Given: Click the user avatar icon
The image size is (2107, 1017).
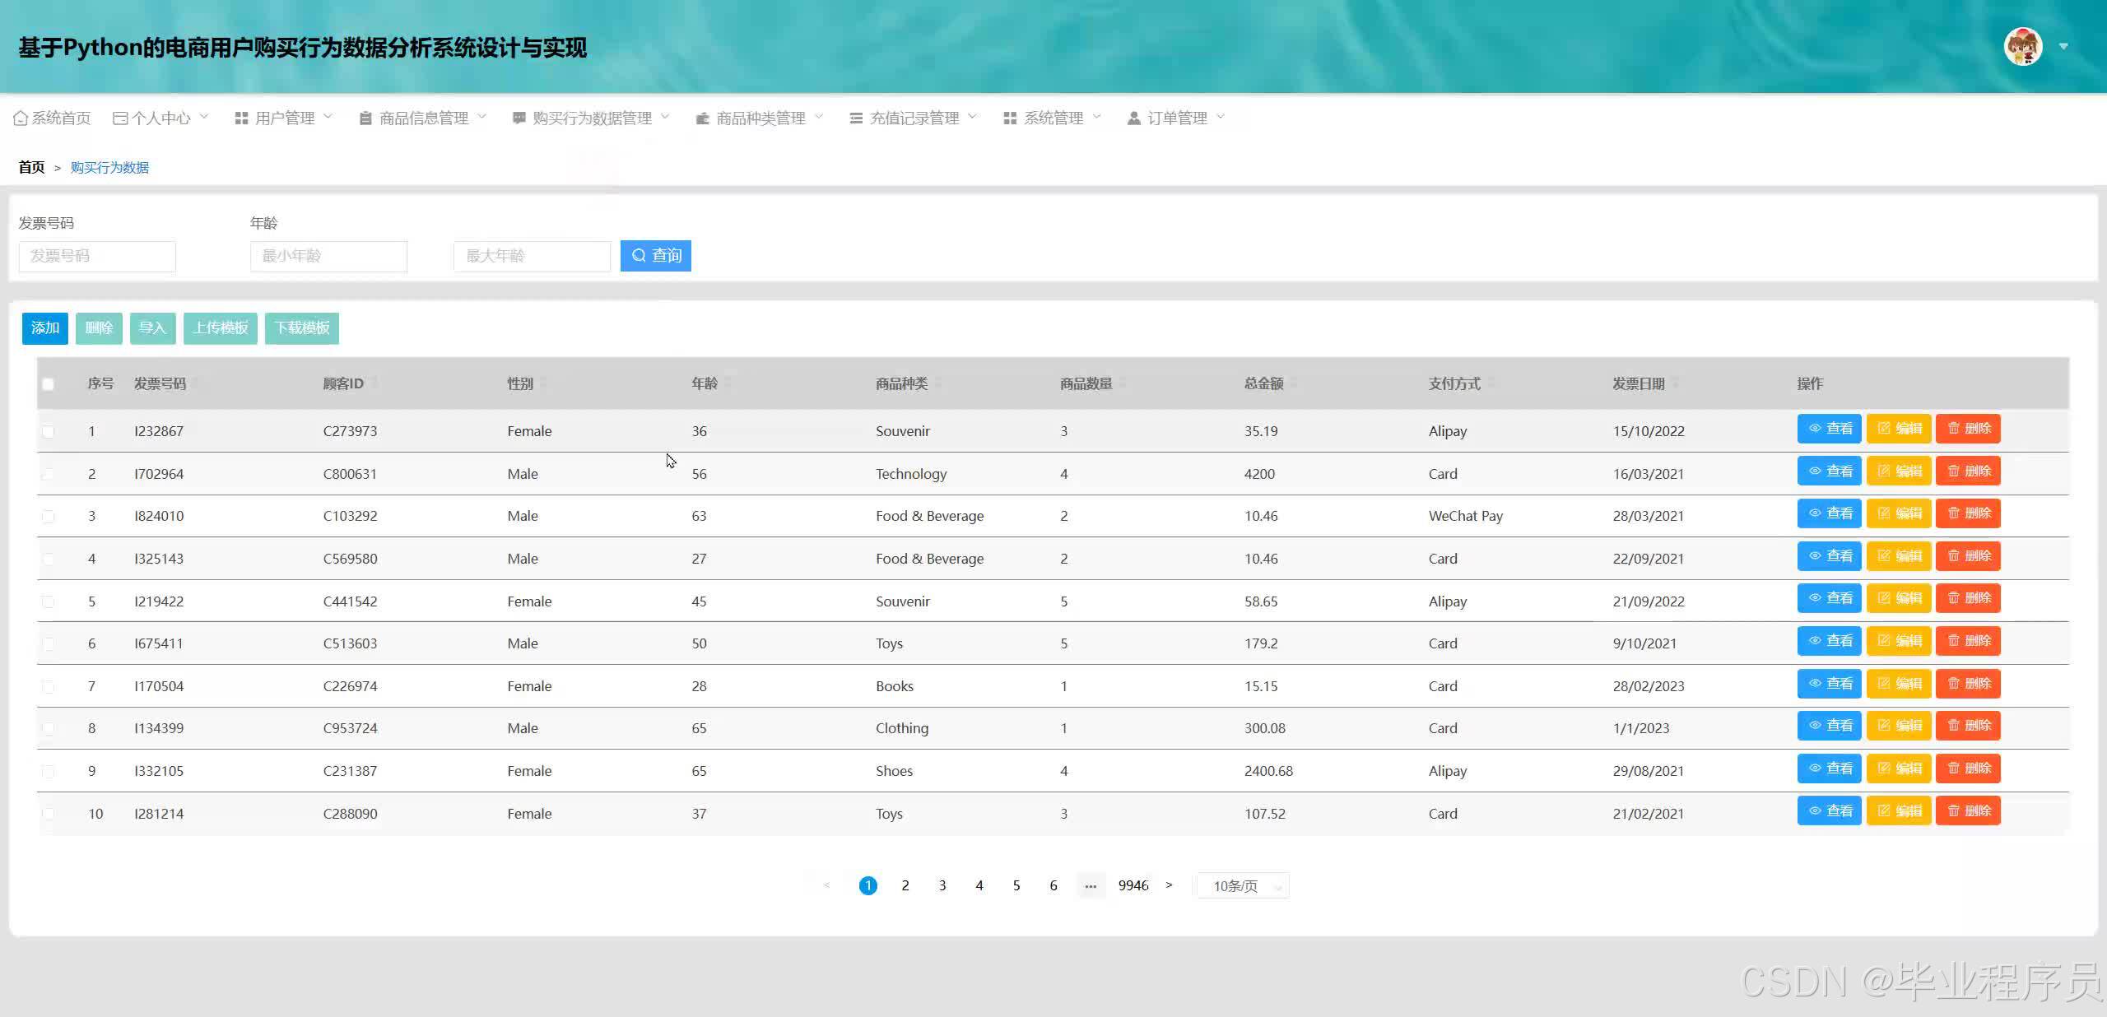Looking at the screenshot, I should coord(2022,46).
